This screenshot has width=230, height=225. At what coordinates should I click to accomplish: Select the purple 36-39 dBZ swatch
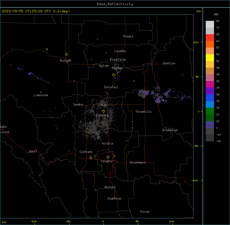[x=210, y=91]
